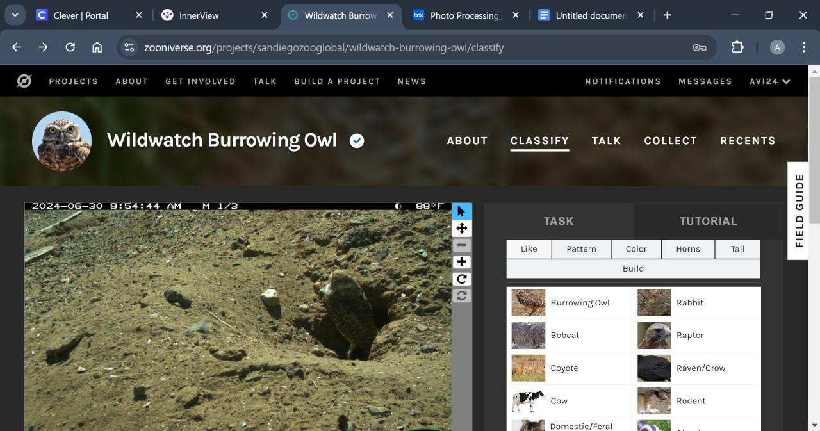
Task: Open PROJECTS in Zooniverse top menu
Action: (x=74, y=81)
